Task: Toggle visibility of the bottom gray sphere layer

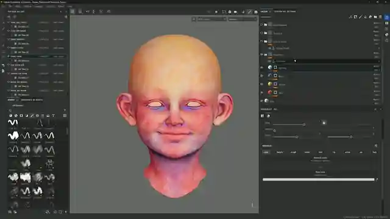Action: [261, 101]
